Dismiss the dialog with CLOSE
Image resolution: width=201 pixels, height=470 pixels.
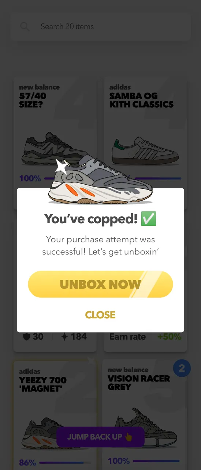tap(100, 315)
